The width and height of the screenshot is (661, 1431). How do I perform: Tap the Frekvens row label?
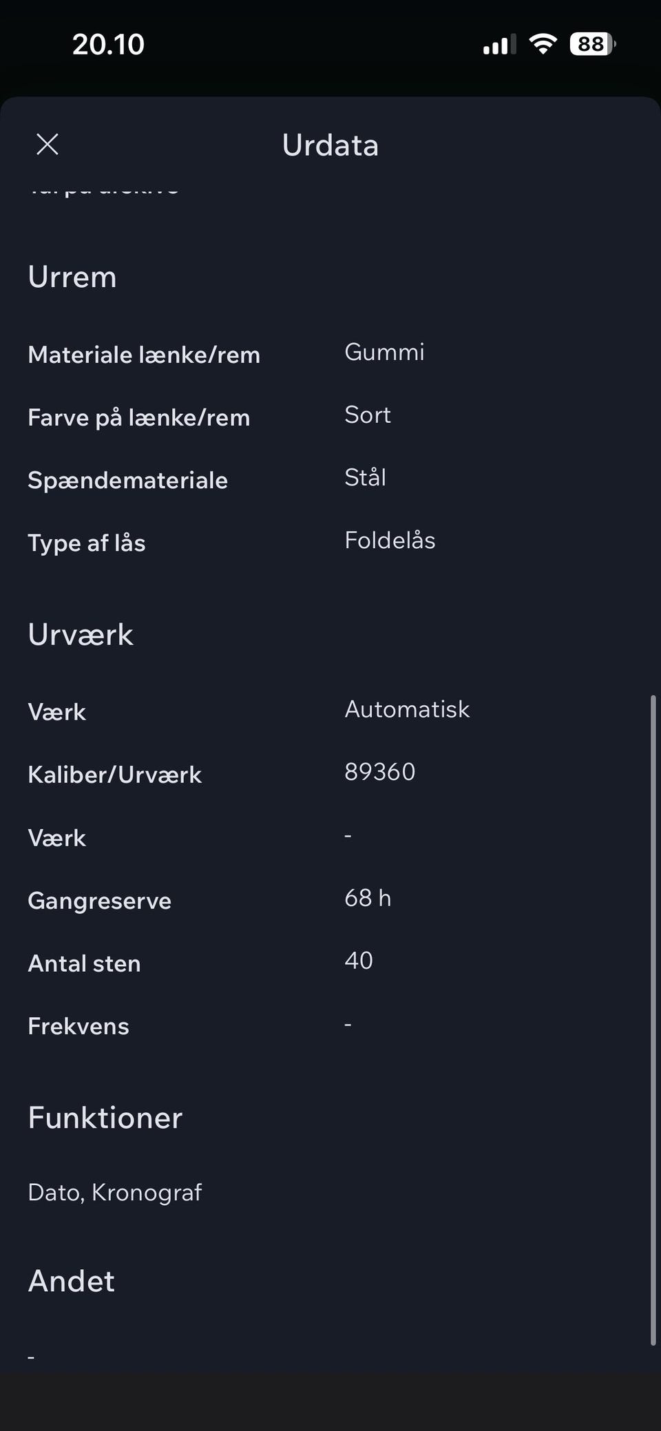pos(78,1026)
